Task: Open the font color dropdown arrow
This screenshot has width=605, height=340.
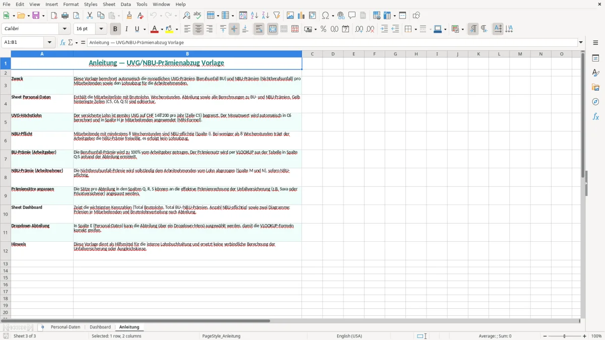Action: tap(162, 29)
